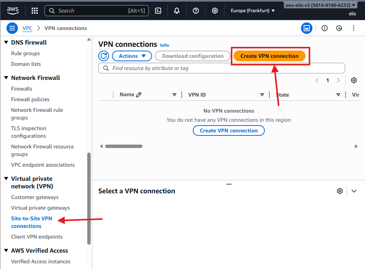This screenshot has width=365, height=269.
Task: Collapse the Network Firewall section
Action: (6, 78)
